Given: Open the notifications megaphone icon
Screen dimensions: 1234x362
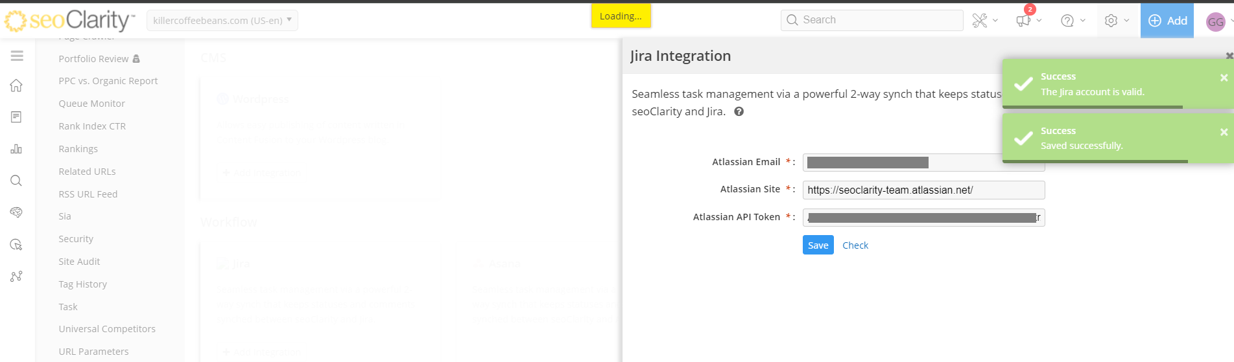Looking at the screenshot, I should point(1023,21).
